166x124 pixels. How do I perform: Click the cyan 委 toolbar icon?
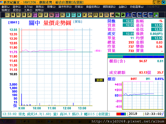(68, 15)
